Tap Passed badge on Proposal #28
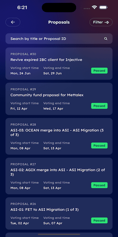The height and width of the screenshot is (237, 118). (99, 145)
